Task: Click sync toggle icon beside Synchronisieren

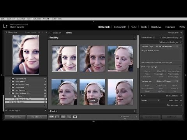Action: 142,117
